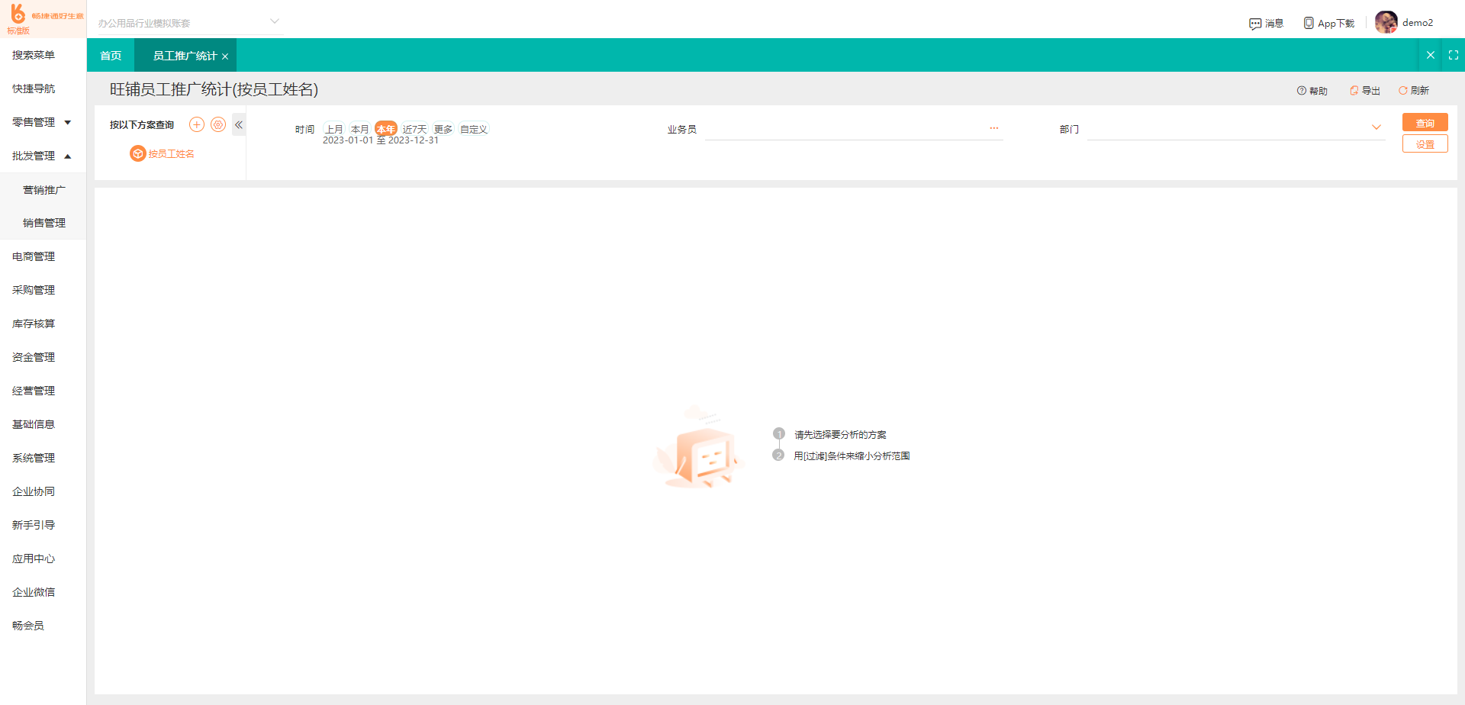This screenshot has width=1465, height=705.
Task: Open the 消息 message icon
Action: pyautogui.click(x=1255, y=24)
